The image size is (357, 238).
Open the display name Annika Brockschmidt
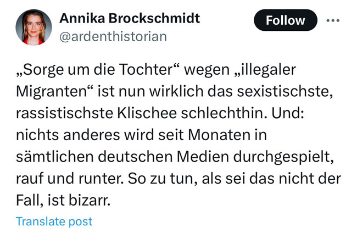(130, 18)
